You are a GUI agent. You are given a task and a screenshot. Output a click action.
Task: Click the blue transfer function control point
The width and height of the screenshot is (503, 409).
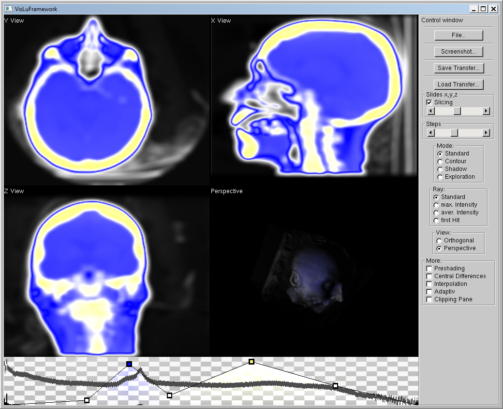(x=129, y=364)
